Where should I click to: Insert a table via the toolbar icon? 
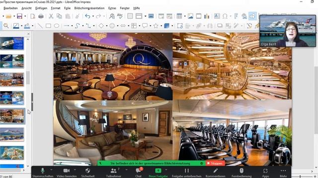click(179, 16)
